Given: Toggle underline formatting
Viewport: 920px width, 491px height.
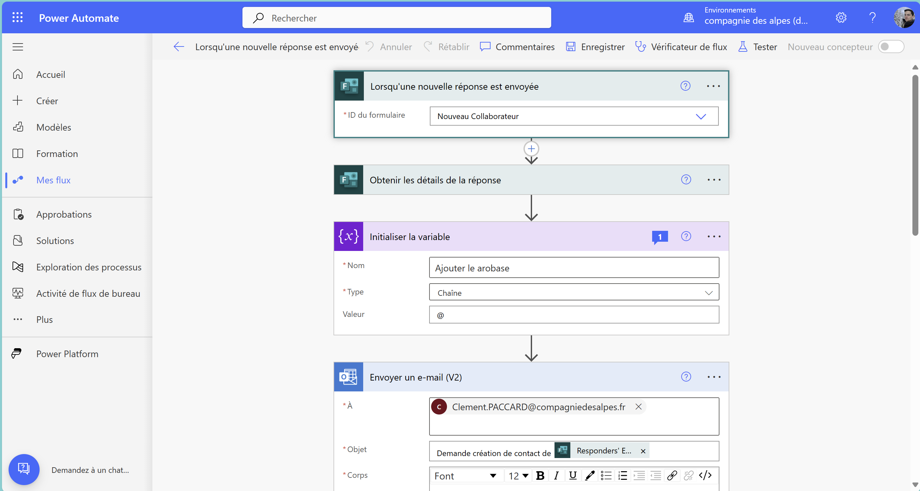Looking at the screenshot, I should pos(573,476).
